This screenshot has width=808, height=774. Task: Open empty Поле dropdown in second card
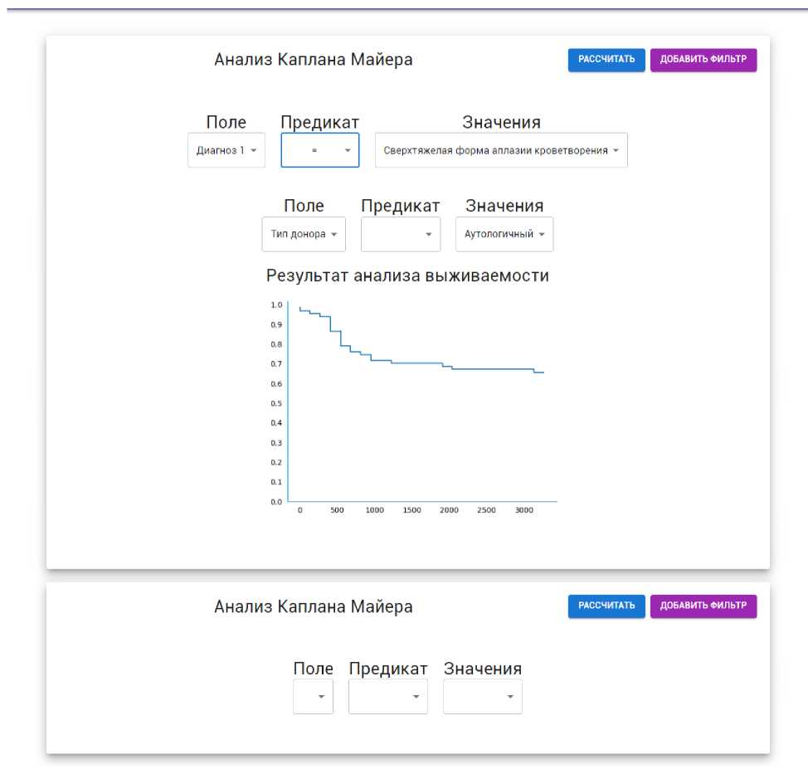click(x=313, y=697)
